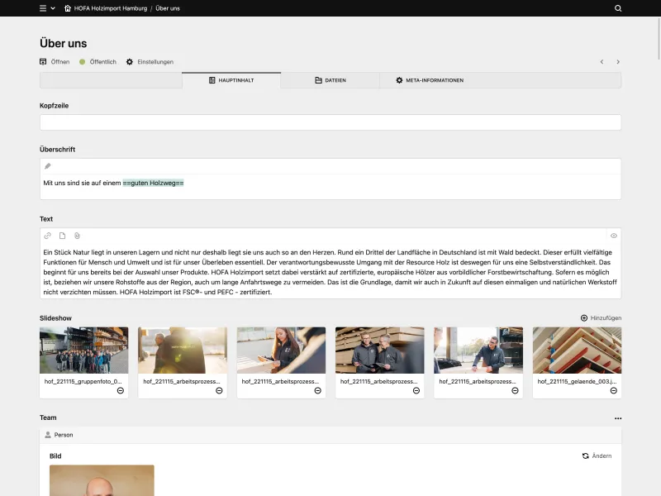Insert a link in the Text editor

click(47, 236)
